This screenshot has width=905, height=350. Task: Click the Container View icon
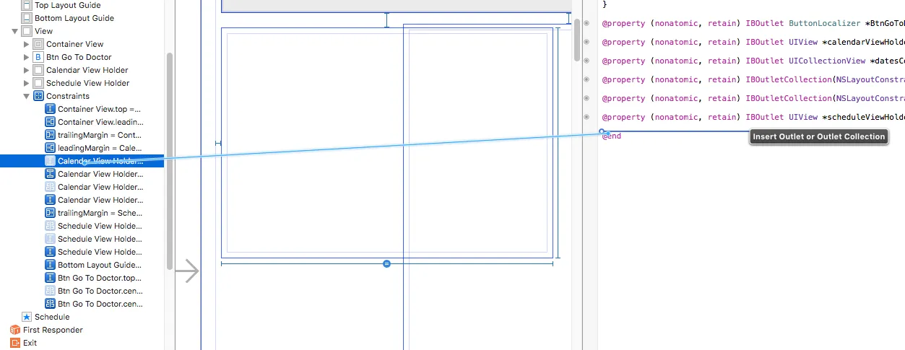(39, 44)
